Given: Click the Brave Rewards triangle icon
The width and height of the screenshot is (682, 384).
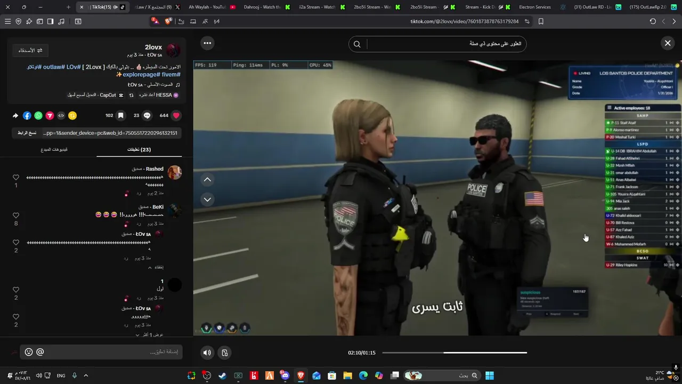Looking at the screenshot, I should click(x=155, y=21).
